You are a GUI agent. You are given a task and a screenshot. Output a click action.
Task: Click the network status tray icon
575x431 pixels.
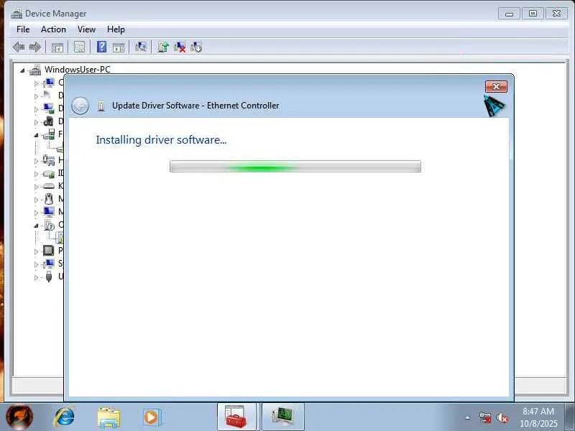[486, 417]
